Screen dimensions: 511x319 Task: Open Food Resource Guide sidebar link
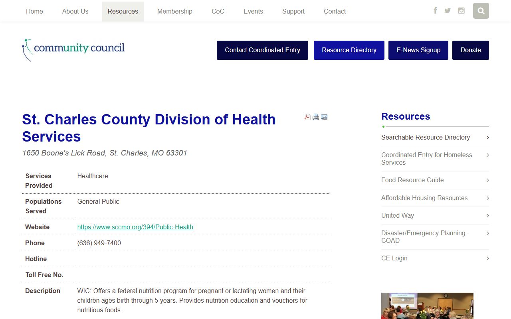tap(412, 180)
